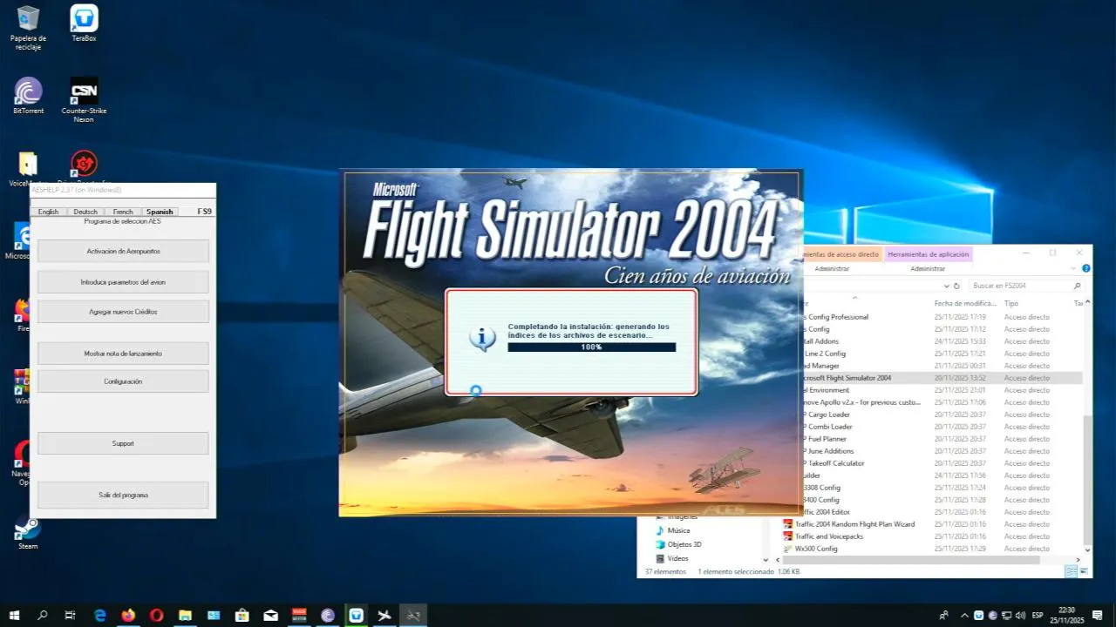Click ESP language indicator in tray

coord(1038,615)
